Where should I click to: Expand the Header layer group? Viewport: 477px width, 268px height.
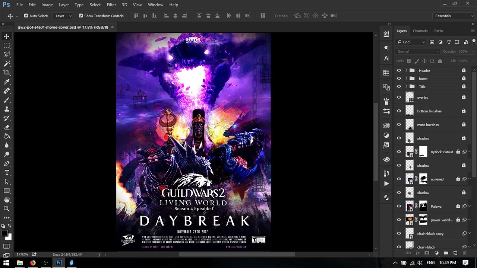tap(406, 70)
